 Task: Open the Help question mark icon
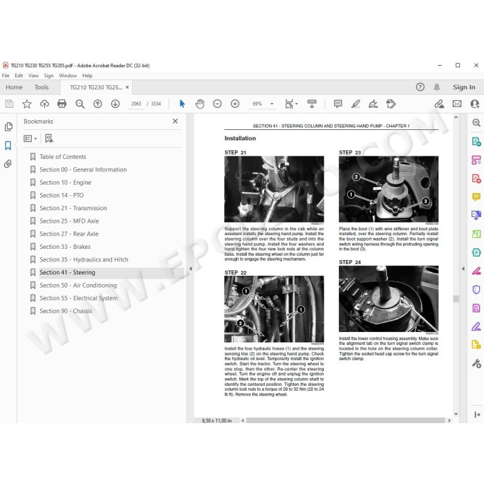420,87
